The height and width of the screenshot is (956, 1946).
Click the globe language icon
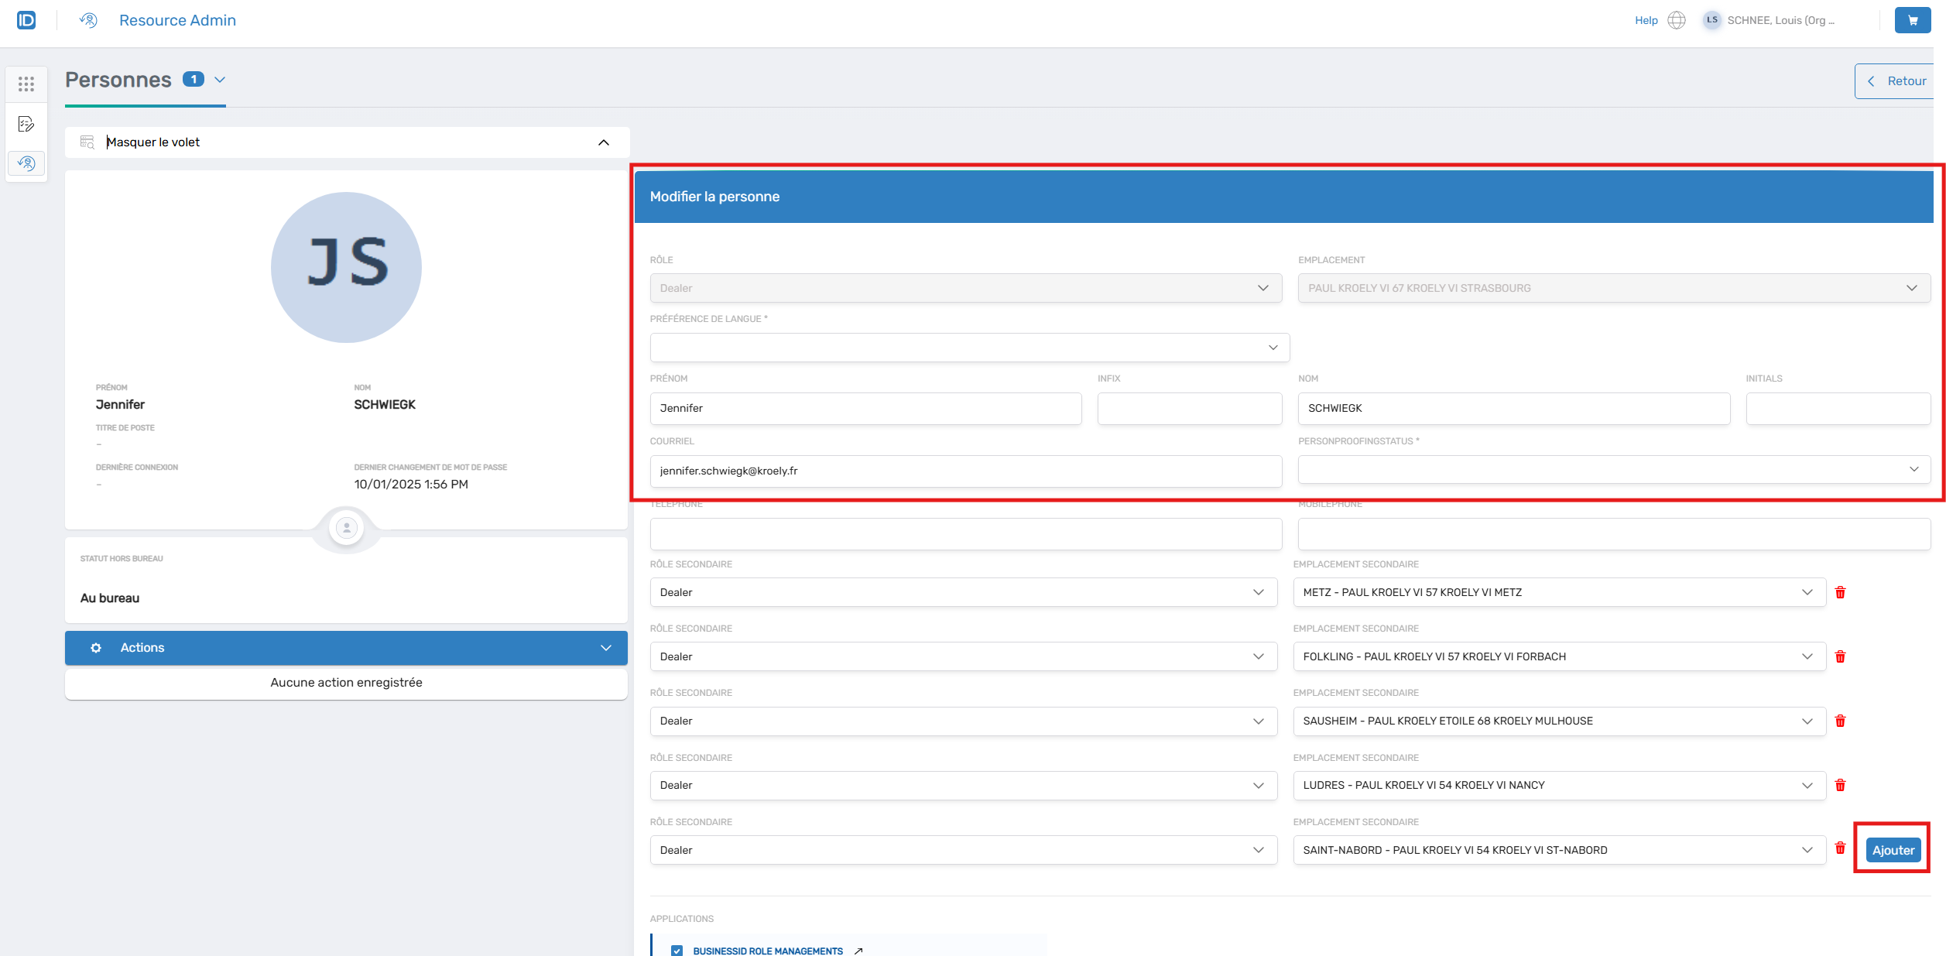1676,20
